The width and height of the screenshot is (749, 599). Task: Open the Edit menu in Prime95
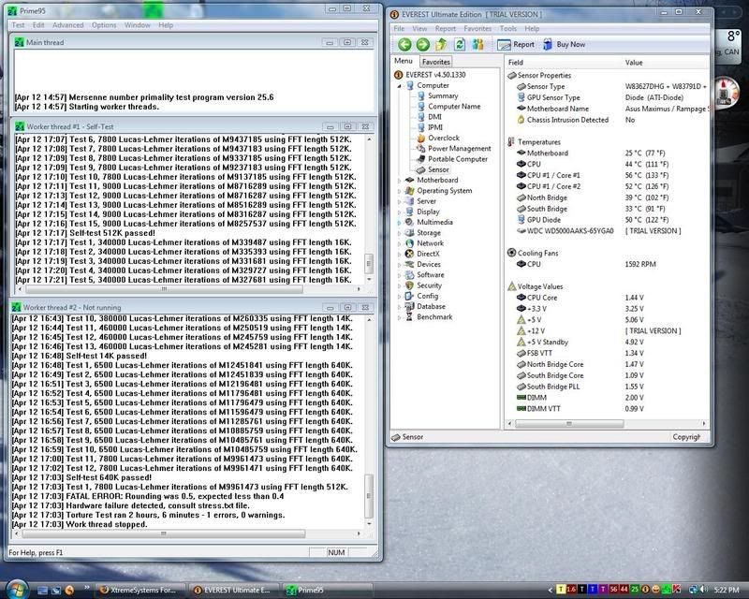click(38, 25)
